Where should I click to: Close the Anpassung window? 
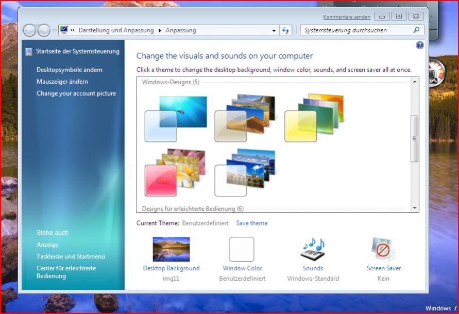(416, 16)
